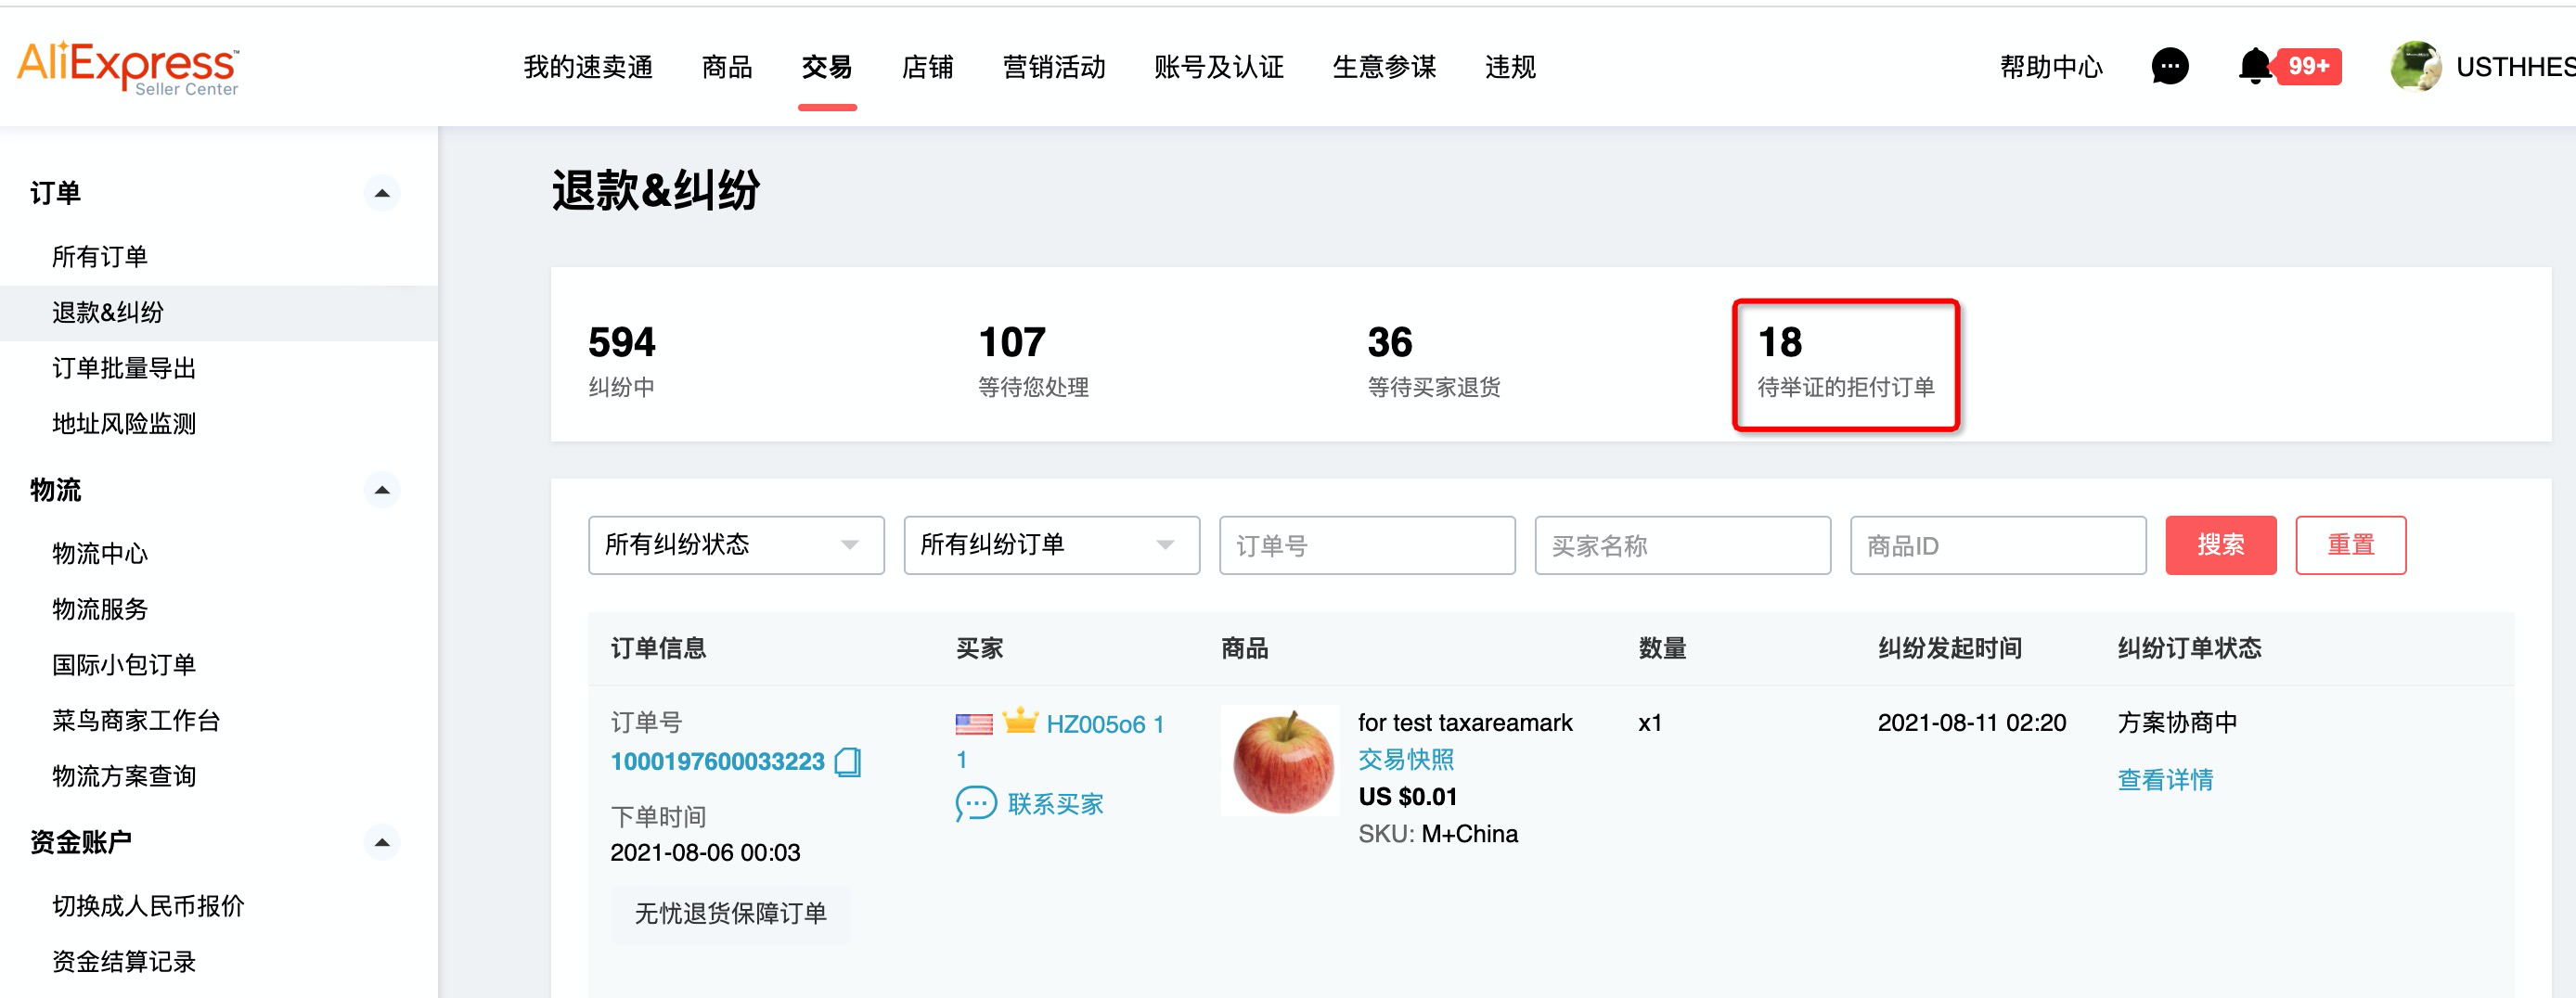Click 查看详情 view details link

(x=2165, y=780)
